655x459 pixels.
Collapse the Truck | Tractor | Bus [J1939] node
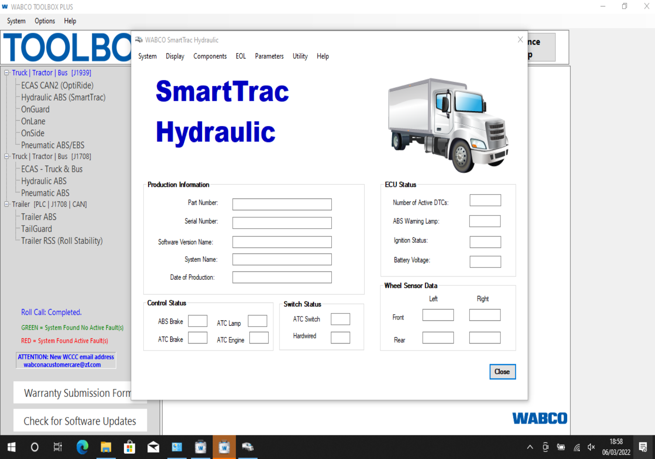(x=7, y=73)
